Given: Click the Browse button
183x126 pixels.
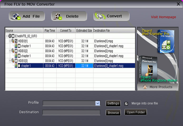Looking at the screenshot, I should tap(113, 113).
